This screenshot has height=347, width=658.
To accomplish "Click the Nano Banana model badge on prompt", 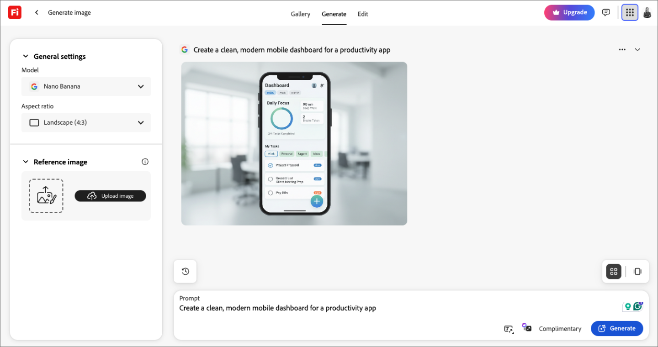I will [x=185, y=49].
